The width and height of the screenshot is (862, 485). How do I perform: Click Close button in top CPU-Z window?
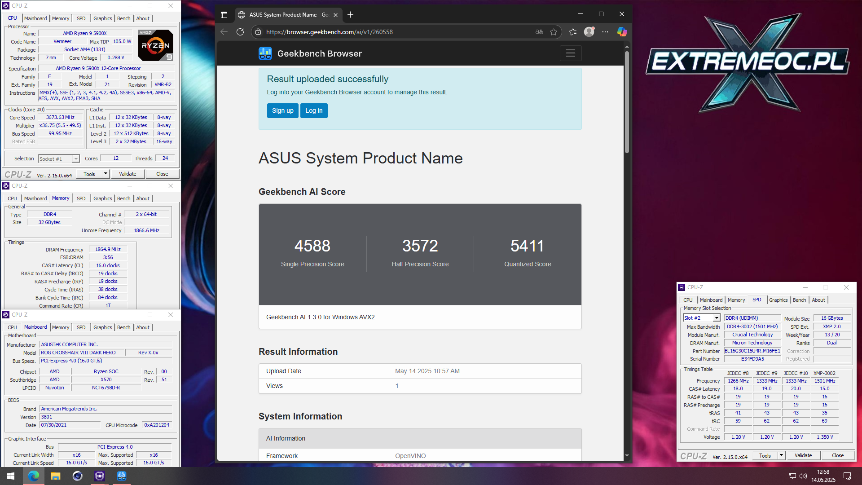click(x=162, y=174)
